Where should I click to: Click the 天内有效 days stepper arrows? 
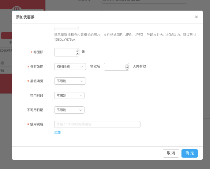pos(127,67)
